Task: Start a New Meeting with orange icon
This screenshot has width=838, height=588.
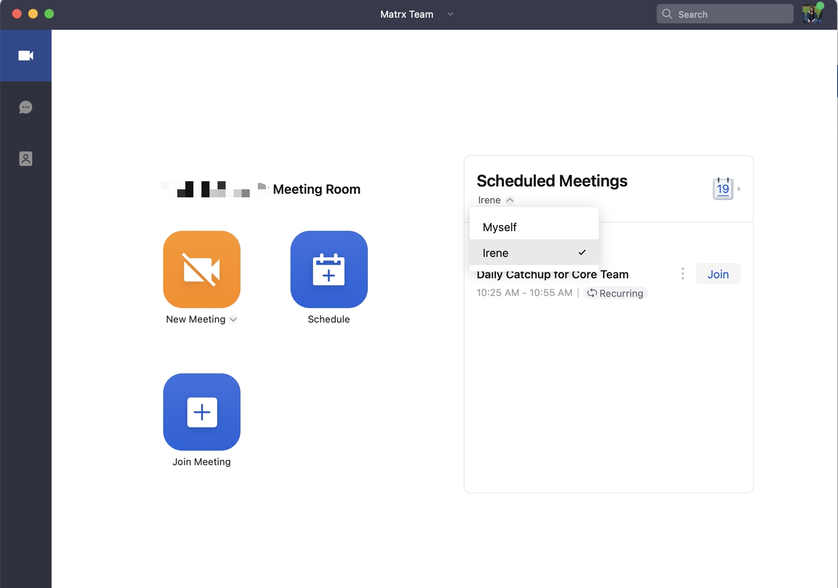Action: 201,269
